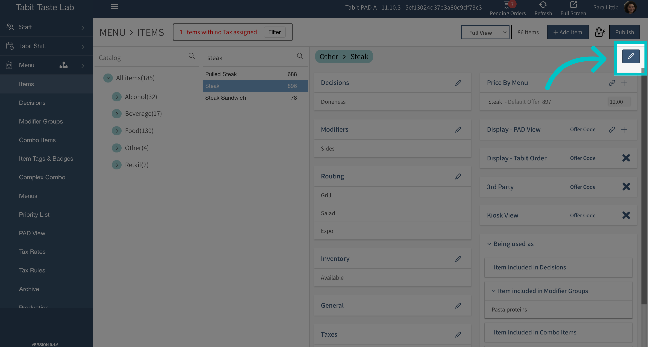Screen dimensions: 648x347
Task: Collapse the All items tree node
Action: (108, 78)
